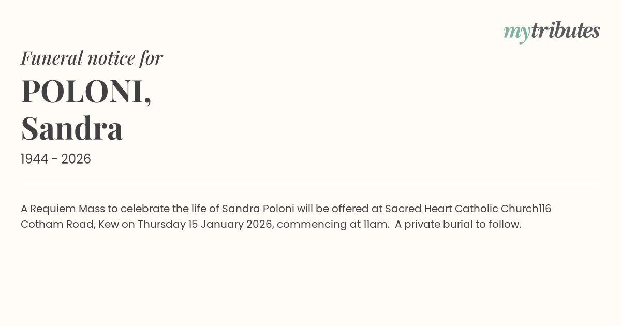Viewport: 621px width, 326px height.
Task: Click the date "Thursday 15 January 2026"
Action: (x=205, y=225)
